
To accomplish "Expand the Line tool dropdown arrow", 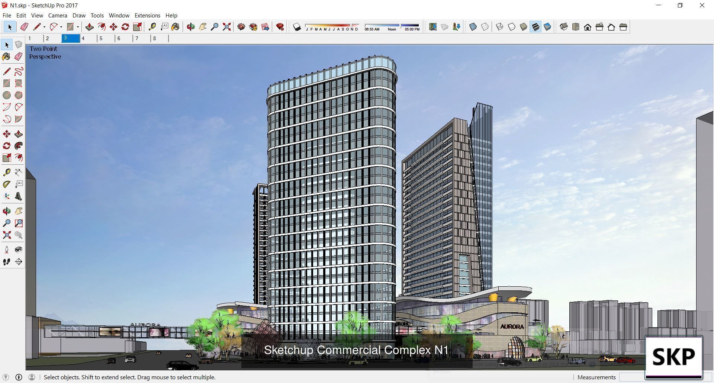I will [x=44, y=27].
